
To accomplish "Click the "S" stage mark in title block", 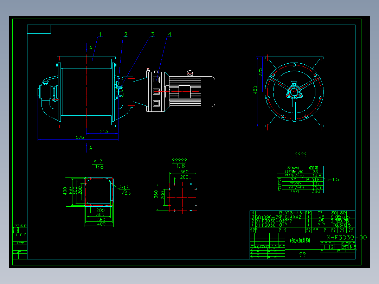I will coord(332,247).
